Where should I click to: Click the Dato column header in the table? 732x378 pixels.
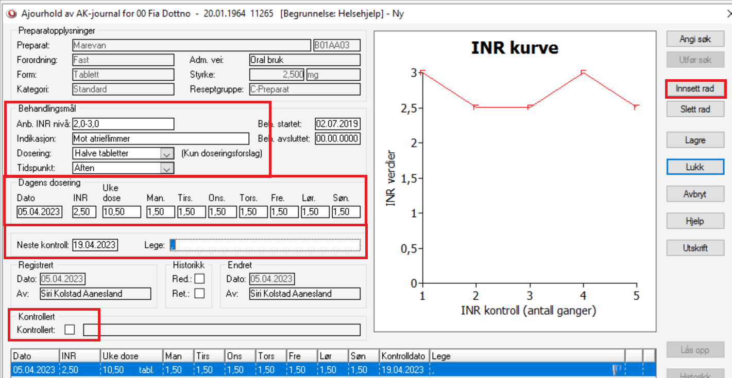(35, 356)
